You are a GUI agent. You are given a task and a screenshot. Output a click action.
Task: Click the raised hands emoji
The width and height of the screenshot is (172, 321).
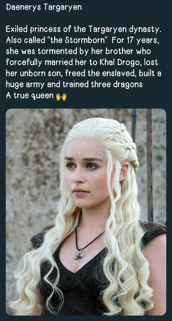61,96
